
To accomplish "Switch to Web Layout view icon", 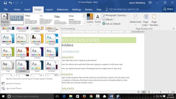I will (x=149, y=92).
